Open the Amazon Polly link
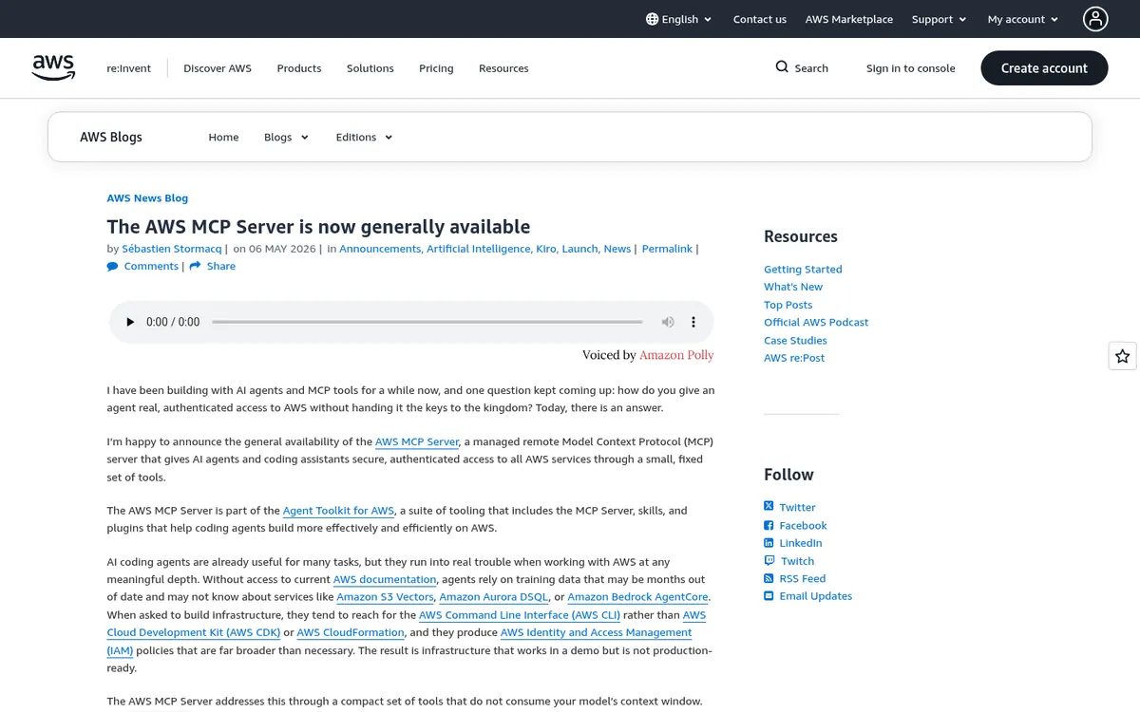This screenshot has width=1140, height=712. coord(676,355)
